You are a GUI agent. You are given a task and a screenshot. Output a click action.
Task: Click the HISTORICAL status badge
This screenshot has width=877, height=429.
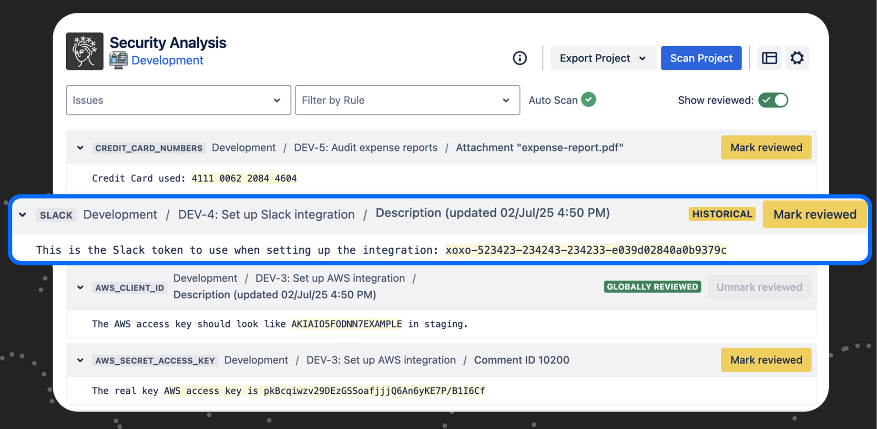click(722, 214)
